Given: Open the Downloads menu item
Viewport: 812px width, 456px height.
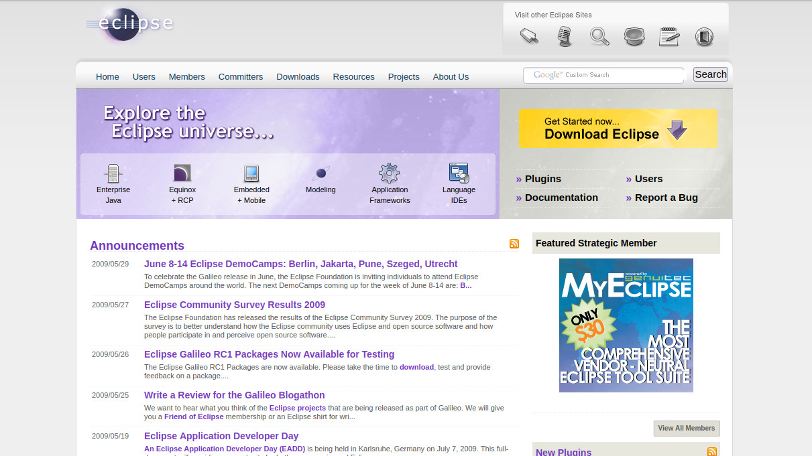Looking at the screenshot, I should 298,76.
